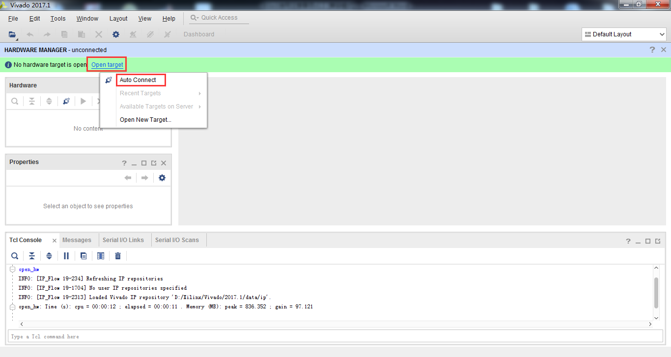Expand all items in Hardware panel
The image size is (671, 357).
coord(49,101)
